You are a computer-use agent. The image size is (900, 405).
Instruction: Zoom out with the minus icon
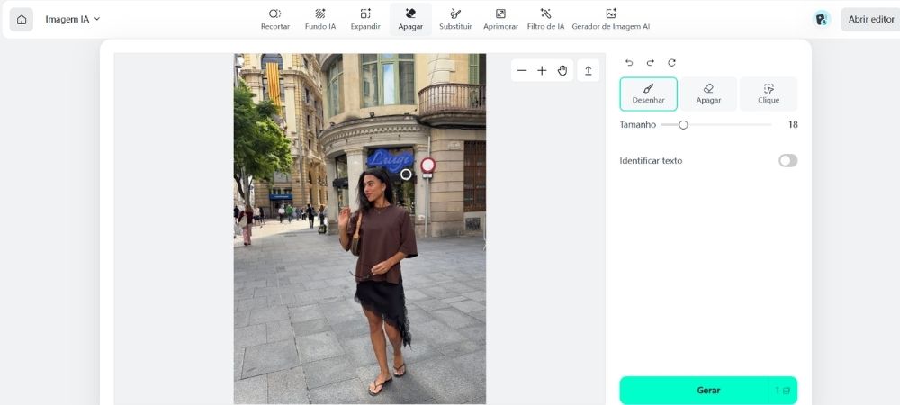522,70
